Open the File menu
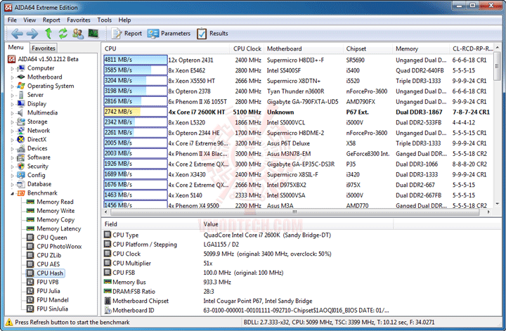 (12, 20)
